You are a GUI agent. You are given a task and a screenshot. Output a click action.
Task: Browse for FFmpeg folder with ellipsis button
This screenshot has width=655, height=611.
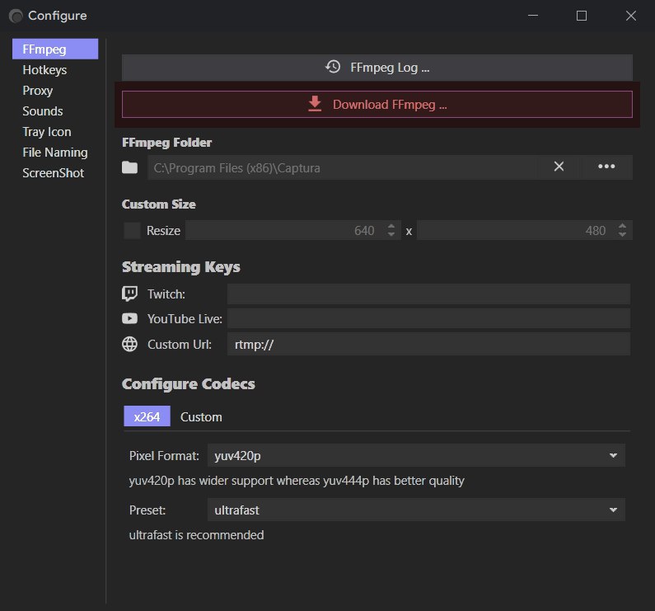606,167
